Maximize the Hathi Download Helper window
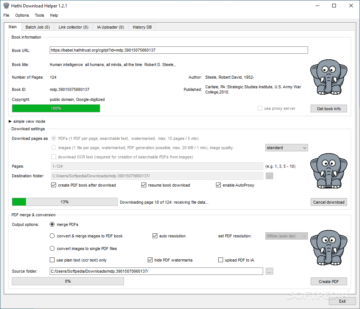 [334, 6]
